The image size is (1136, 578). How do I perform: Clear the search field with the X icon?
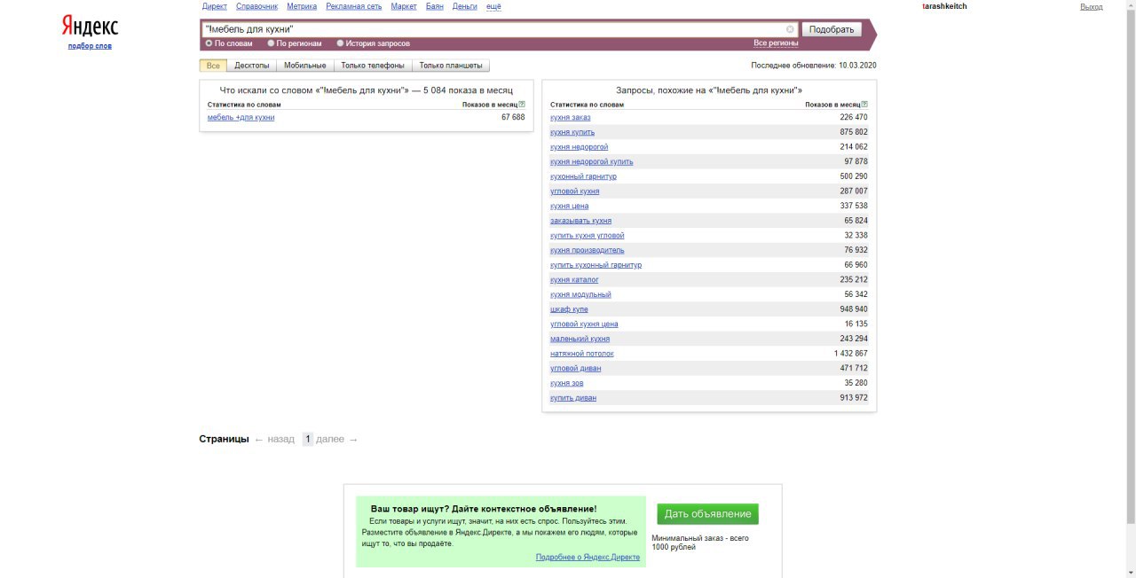(x=790, y=29)
